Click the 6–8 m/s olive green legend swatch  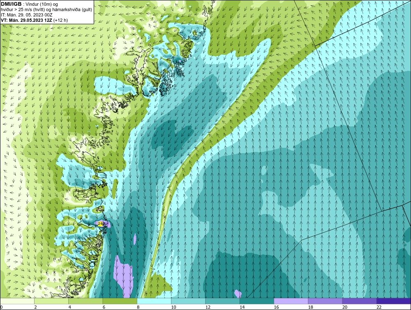click(x=120, y=301)
